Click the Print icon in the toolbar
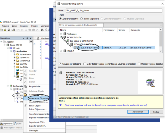Viewport: 165px width, 136px height. click(x=13, y=30)
